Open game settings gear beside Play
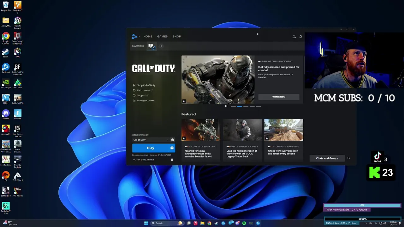Screen dimensions: 404x227 (x=172, y=148)
